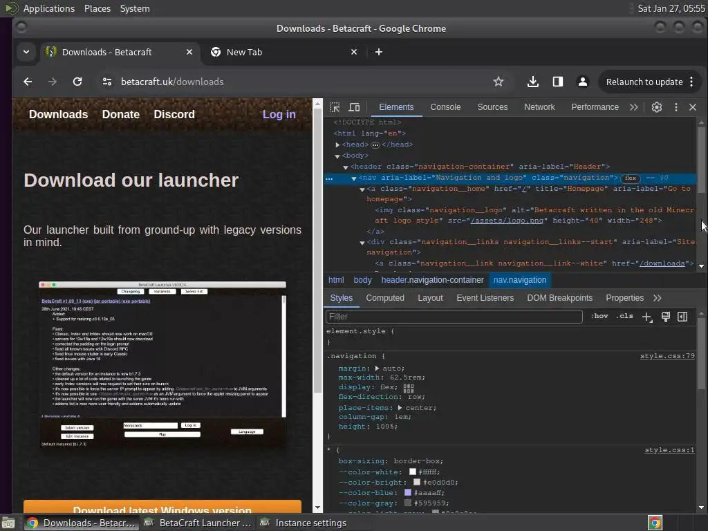This screenshot has width=708, height=531.
Task: Click the --color-gray swatch
Action: point(408,503)
